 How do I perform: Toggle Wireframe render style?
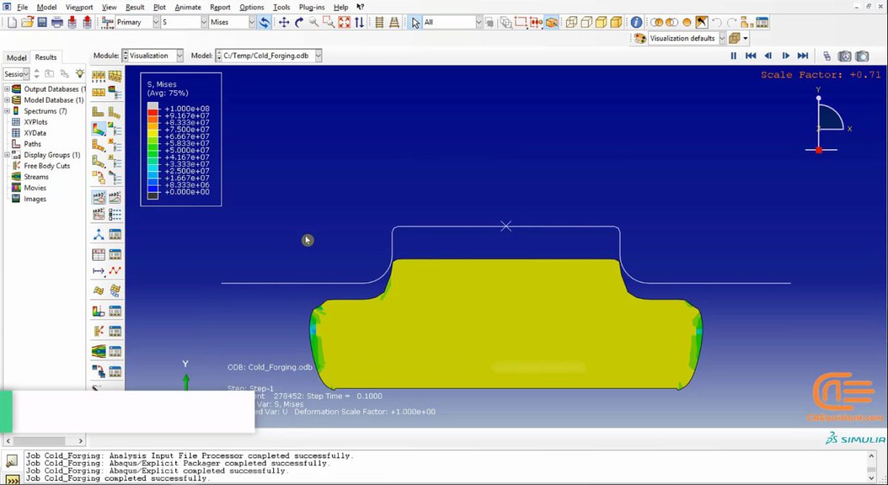571,22
